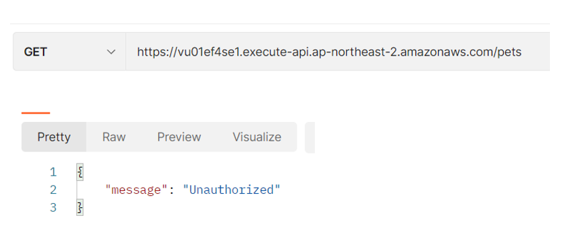Open the Visualize response tab
The width and height of the screenshot is (566, 248).
coord(257,137)
